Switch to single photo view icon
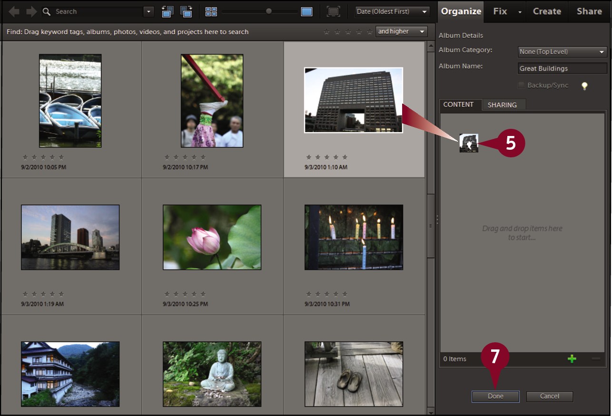Viewport: 612px width, 416px height. (x=307, y=11)
